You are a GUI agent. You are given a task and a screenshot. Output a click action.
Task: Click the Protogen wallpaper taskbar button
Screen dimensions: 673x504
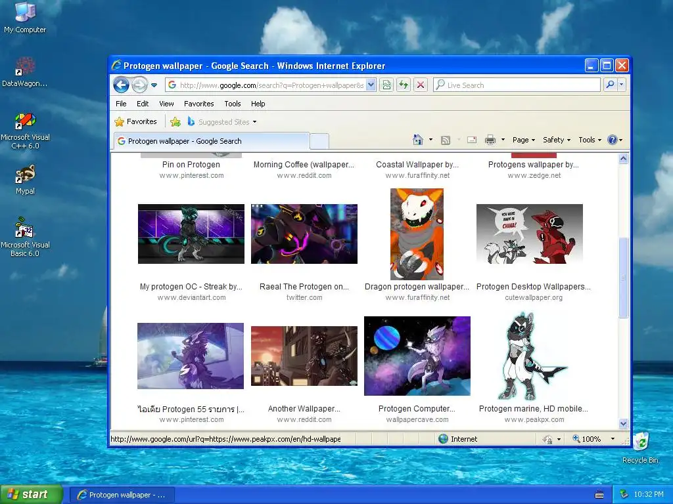point(122,495)
